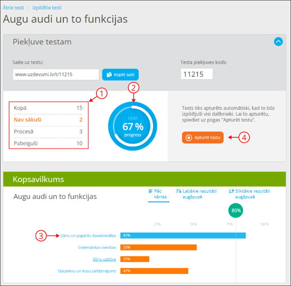
Task: Click the orange 47% result bar
Action: (154, 271)
